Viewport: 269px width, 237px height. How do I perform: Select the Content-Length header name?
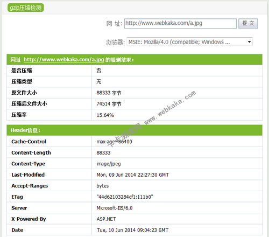(x=31, y=153)
